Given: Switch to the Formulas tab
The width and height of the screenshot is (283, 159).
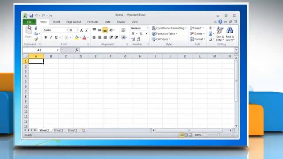Looking at the screenshot, I should click(x=93, y=22).
